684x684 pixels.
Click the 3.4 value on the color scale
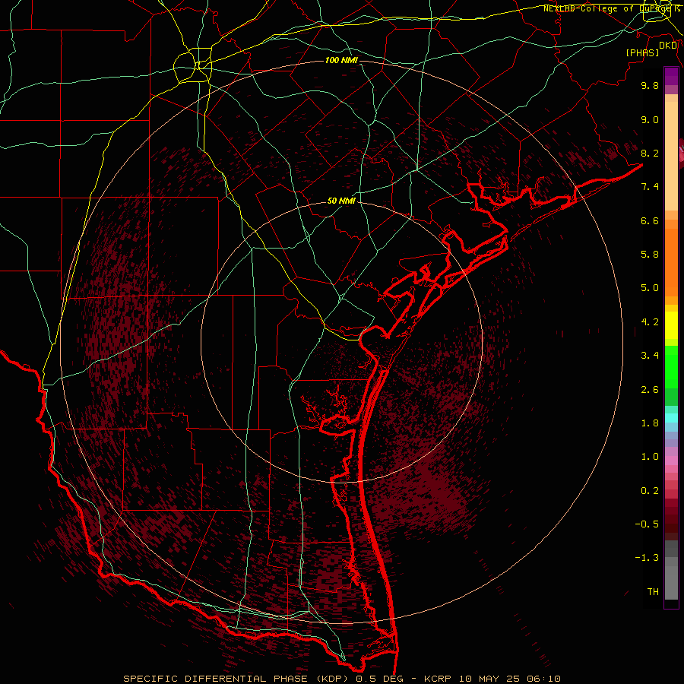(x=650, y=356)
